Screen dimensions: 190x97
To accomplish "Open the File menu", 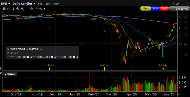I will [40, 4].
